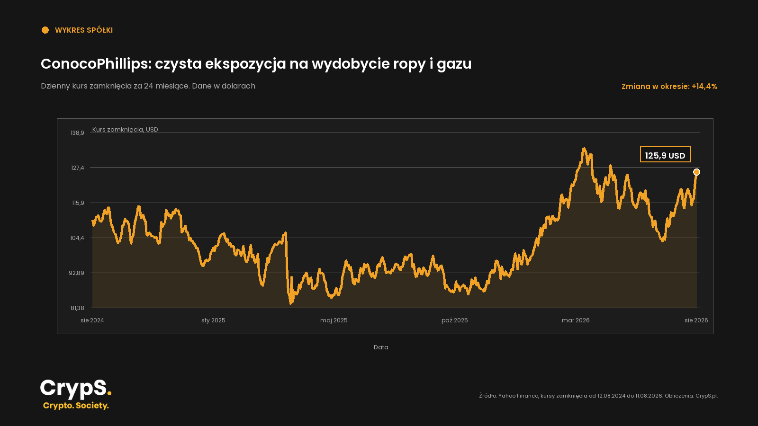Click the orange dot beside WYKRES SPÓŁKI
Image resolution: width=758 pixels, height=426 pixels.
coord(45,30)
